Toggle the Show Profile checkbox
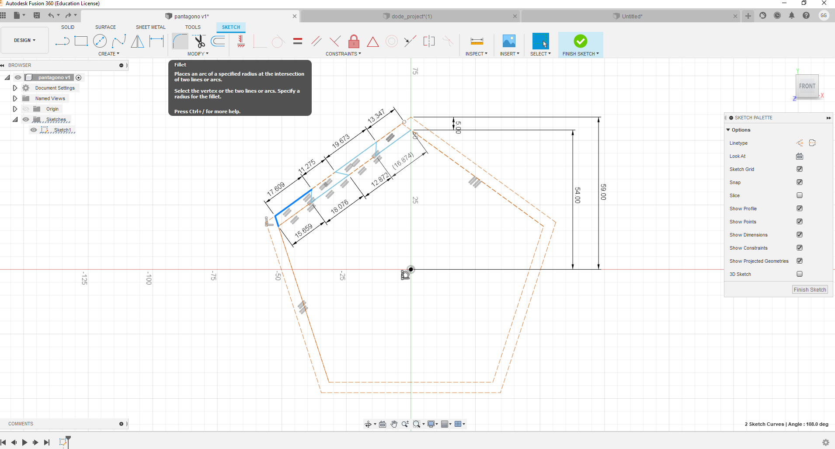This screenshot has width=835, height=449. [x=800, y=209]
